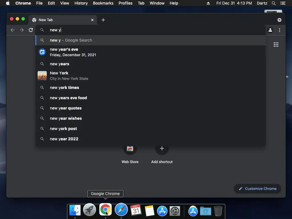The image size is (292, 219).
Task: Click the New York skyline thumbnail
Action: coord(42,76)
